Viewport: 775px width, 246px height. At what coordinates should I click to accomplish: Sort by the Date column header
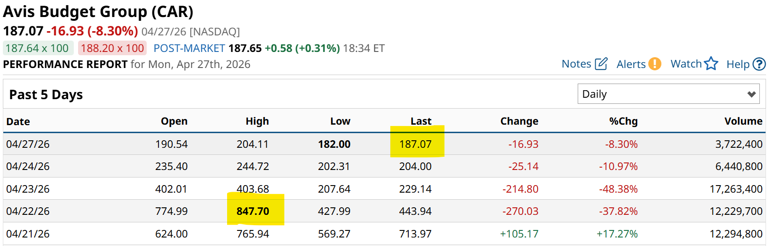click(x=18, y=121)
